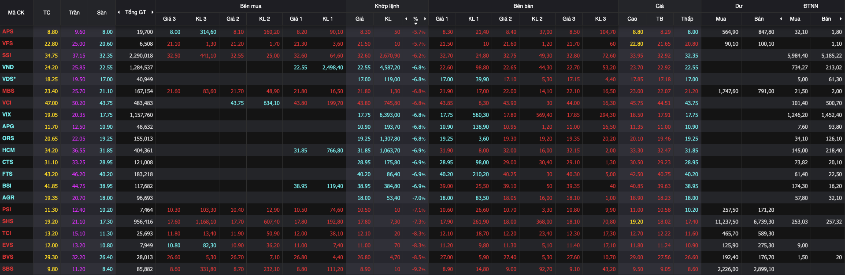Select VCI buy price 2 value 43.75
Viewport: 845px width, 275px height.
coord(237,103)
